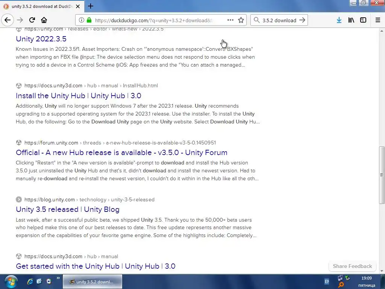Bookmark this page with the star icon
The height and width of the screenshot is (289, 385).
tap(241, 20)
